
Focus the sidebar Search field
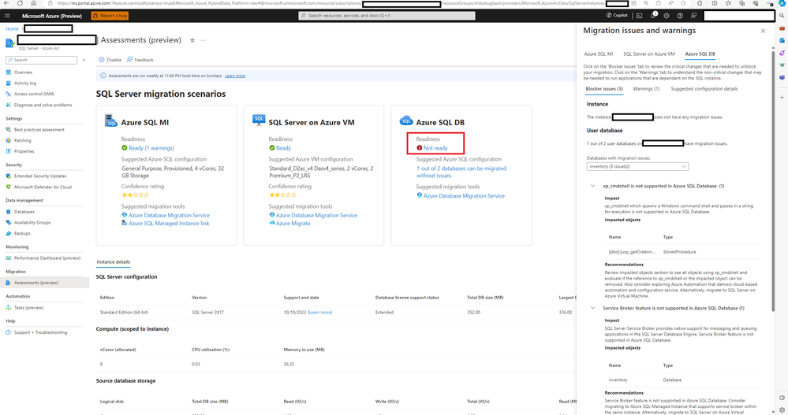[41, 60]
